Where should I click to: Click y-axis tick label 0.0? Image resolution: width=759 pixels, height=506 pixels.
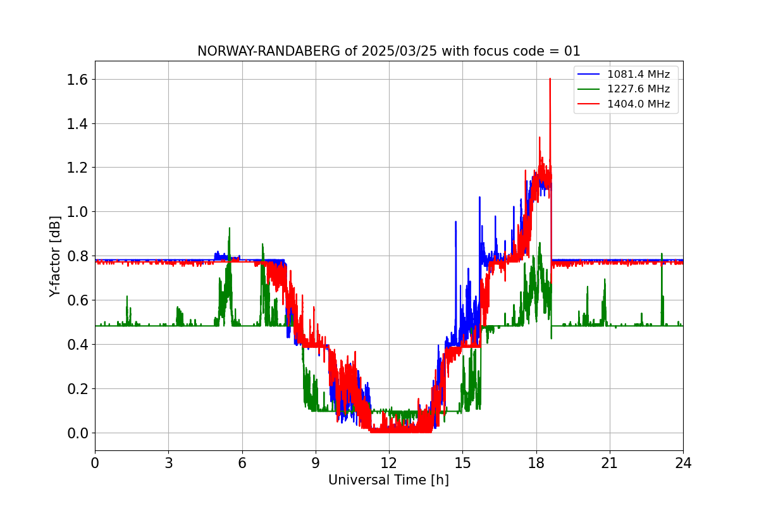(x=78, y=433)
